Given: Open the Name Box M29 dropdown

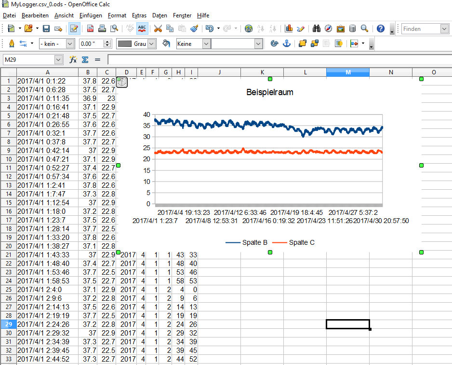Looking at the screenshot, I should (59, 59).
